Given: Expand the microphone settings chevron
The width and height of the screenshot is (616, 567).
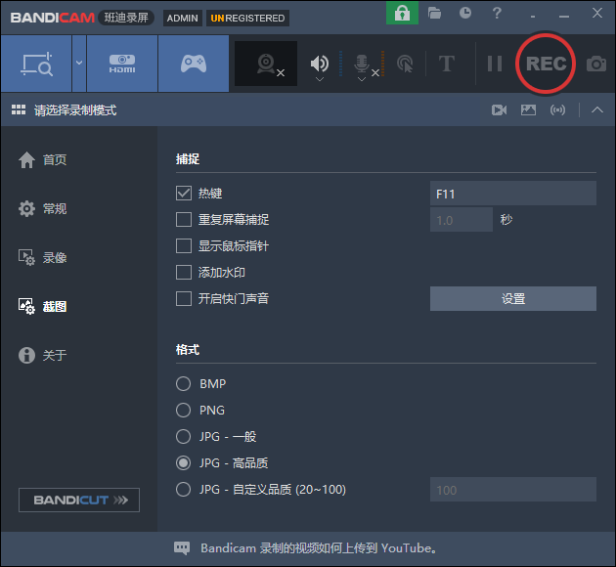Looking at the screenshot, I should click(x=362, y=79).
